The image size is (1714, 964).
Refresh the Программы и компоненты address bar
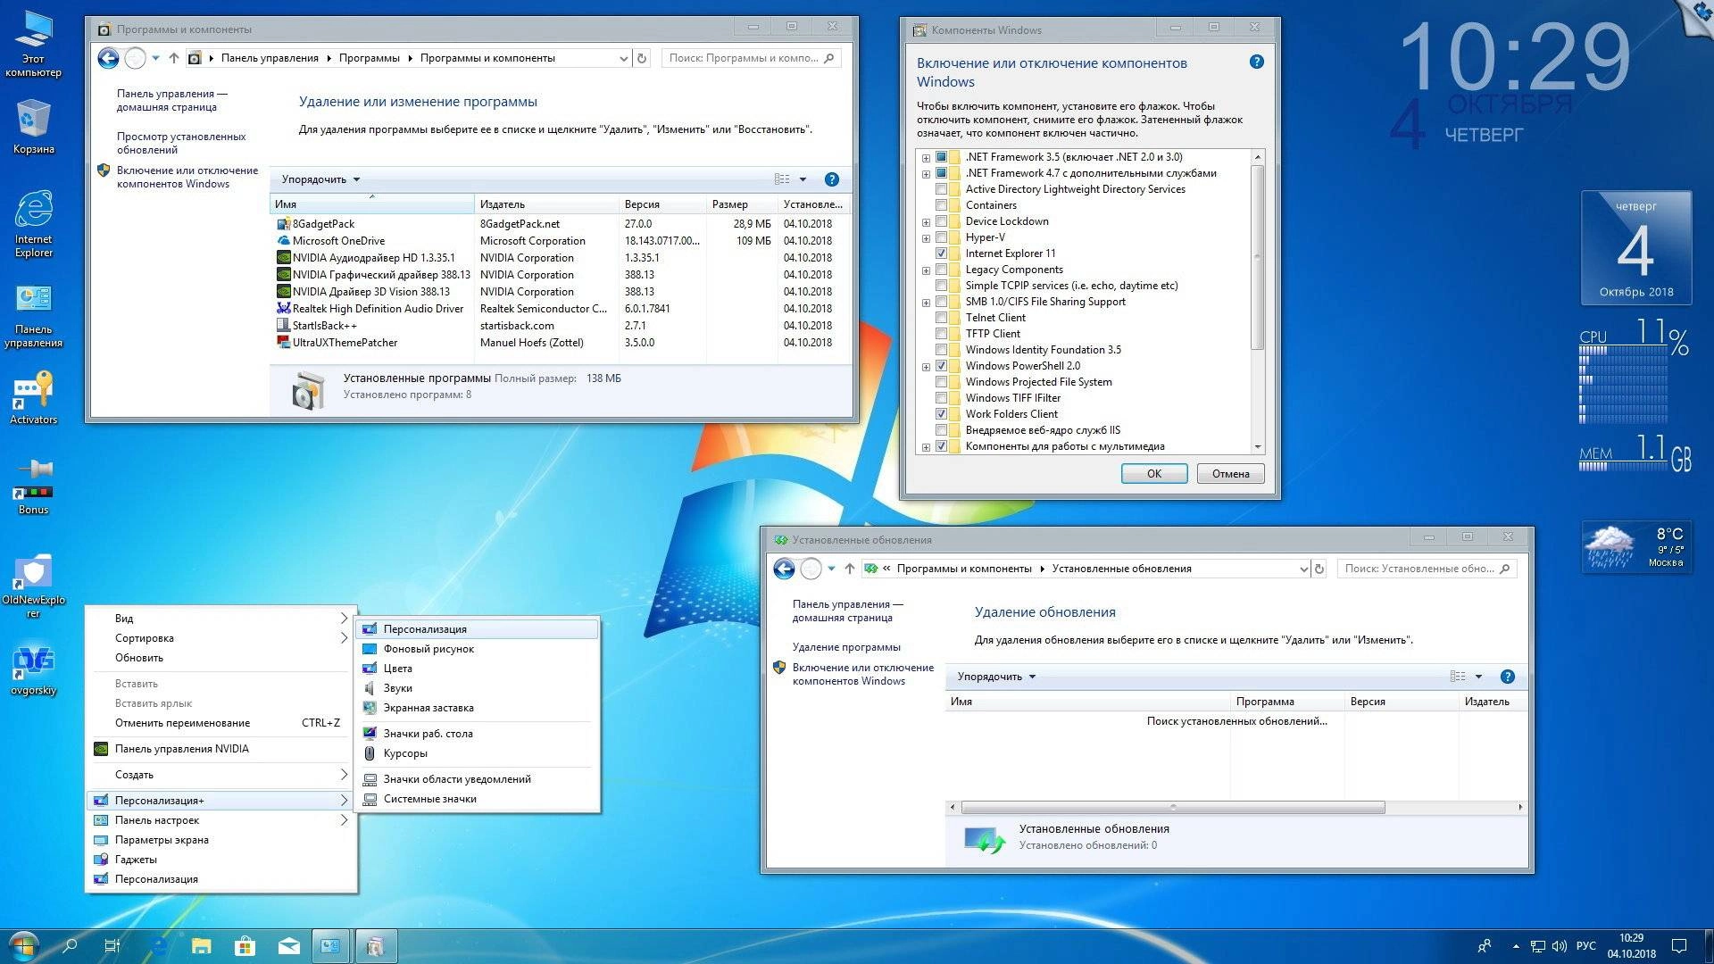[642, 58]
